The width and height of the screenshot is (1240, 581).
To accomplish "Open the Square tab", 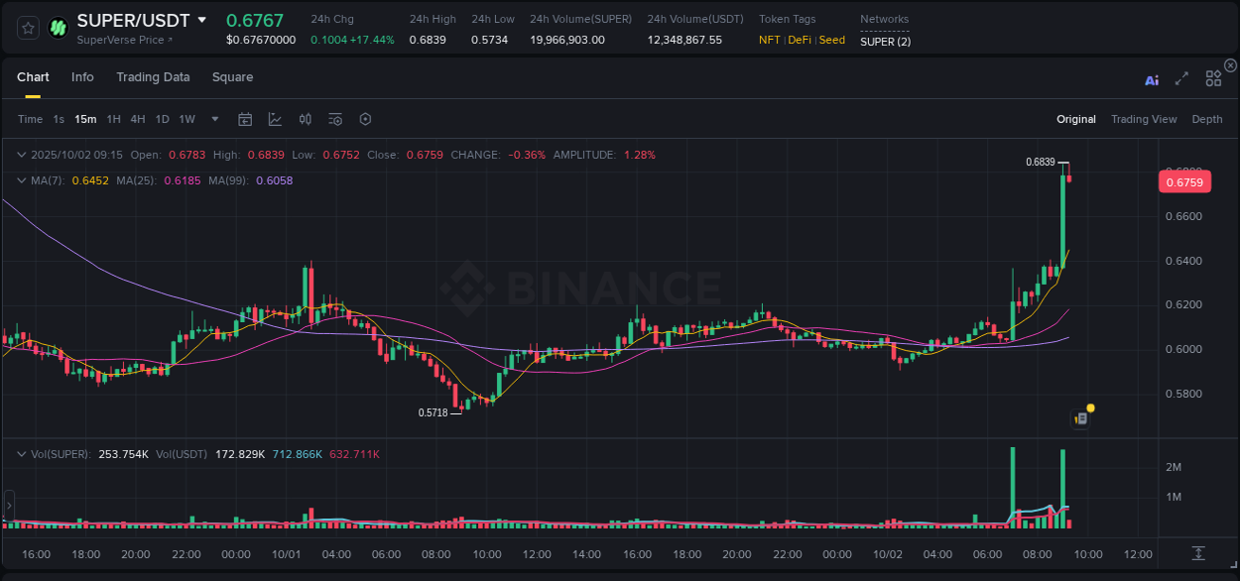I will pyautogui.click(x=232, y=76).
